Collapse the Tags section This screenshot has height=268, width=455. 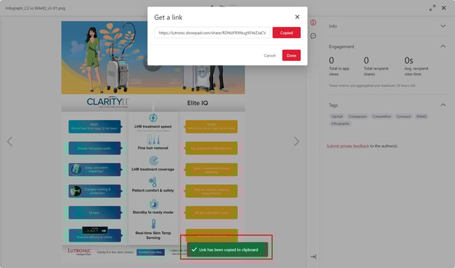click(442, 105)
